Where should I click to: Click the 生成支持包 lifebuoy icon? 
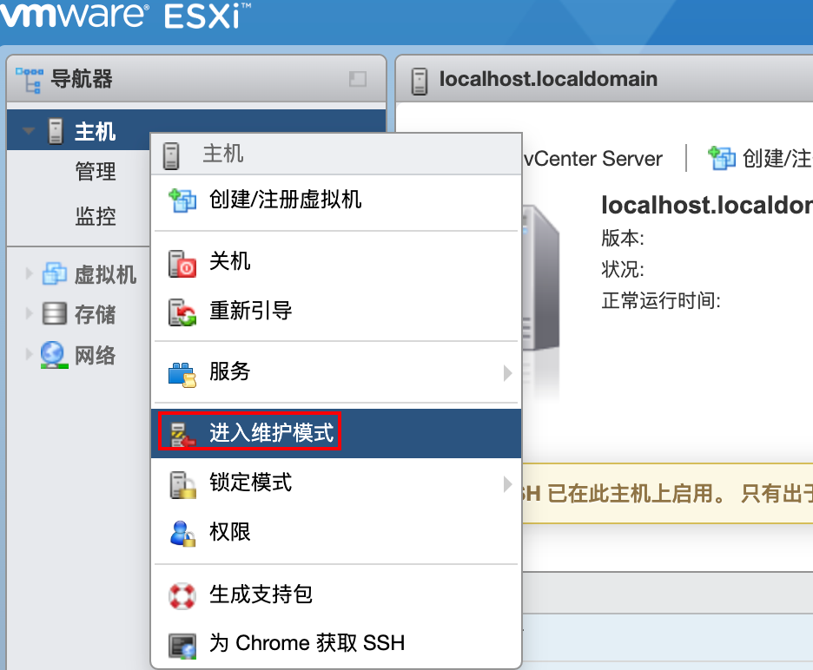click(185, 595)
